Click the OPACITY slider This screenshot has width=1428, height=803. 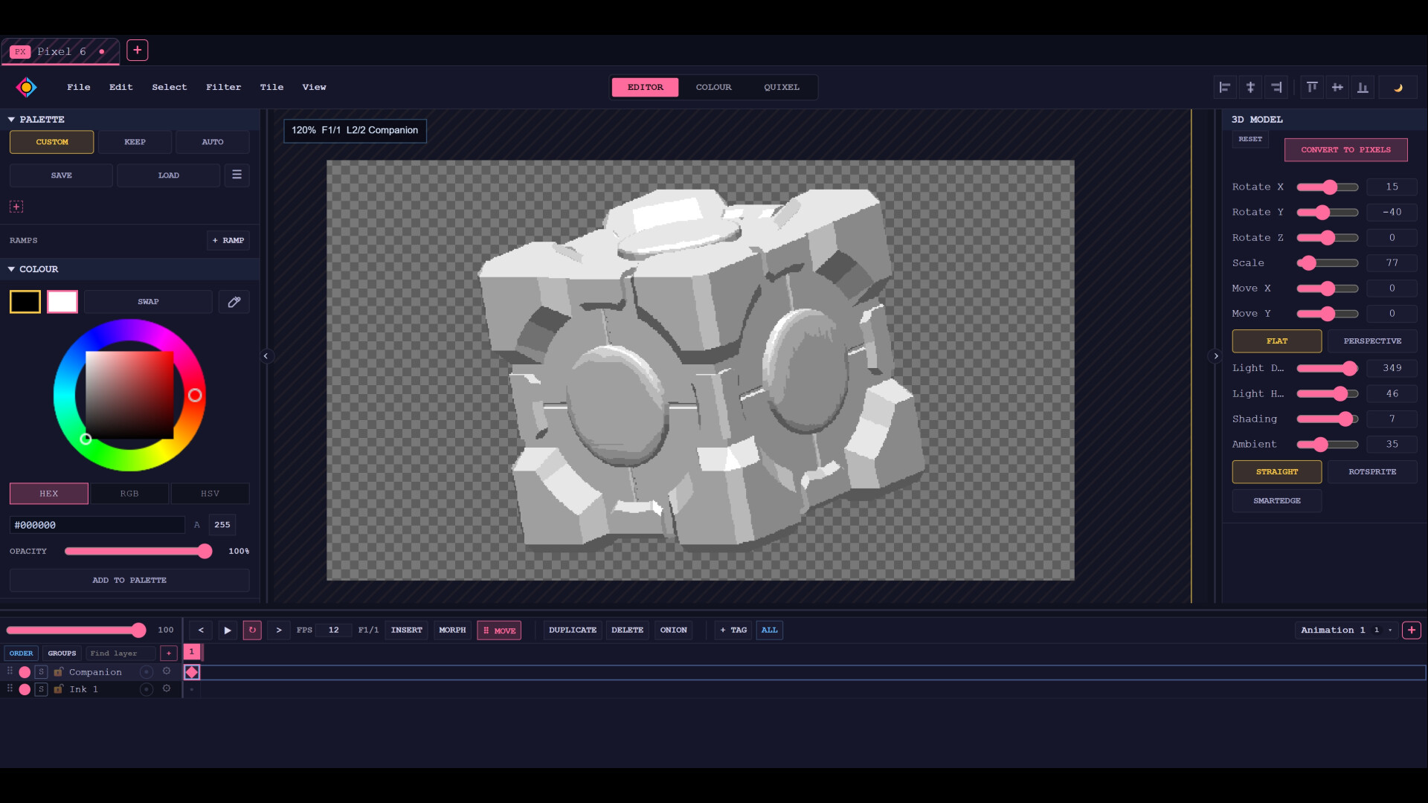click(x=138, y=551)
